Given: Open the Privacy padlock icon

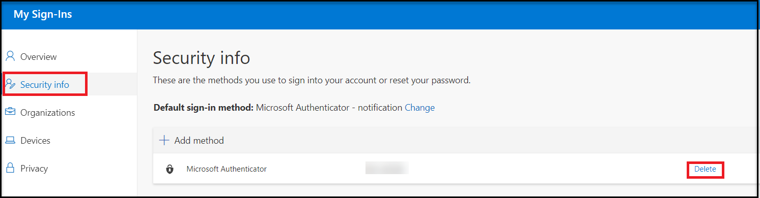Looking at the screenshot, I should [10, 168].
